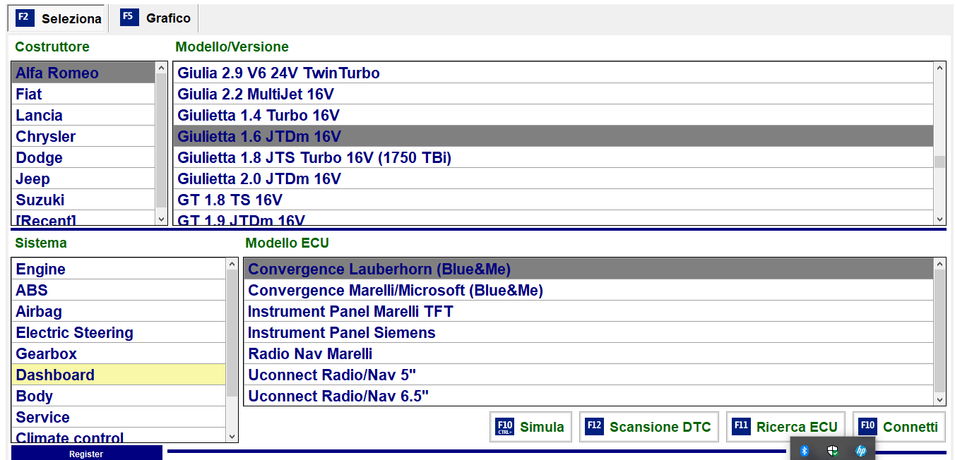Select Convergence Lauberhorn (Blue&Me) ECU
This screenshot has height=460, width=955.
(588, 269)
